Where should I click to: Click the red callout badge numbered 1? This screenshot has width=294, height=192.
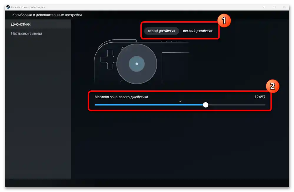pyautogui.click(x=225, y=21)
